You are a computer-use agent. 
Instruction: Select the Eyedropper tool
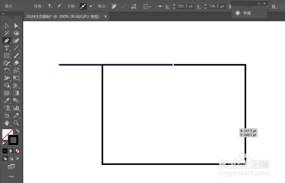7,100
